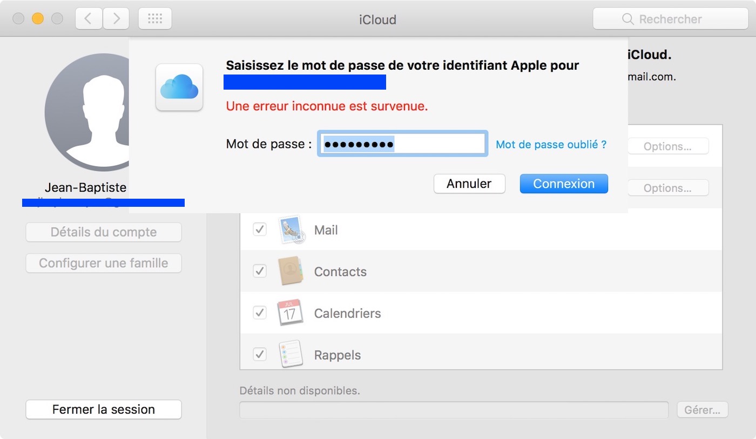The image size is (756, 439).
Task: Toggle the Contacts checkbox
Action: [x=260, y=271]
